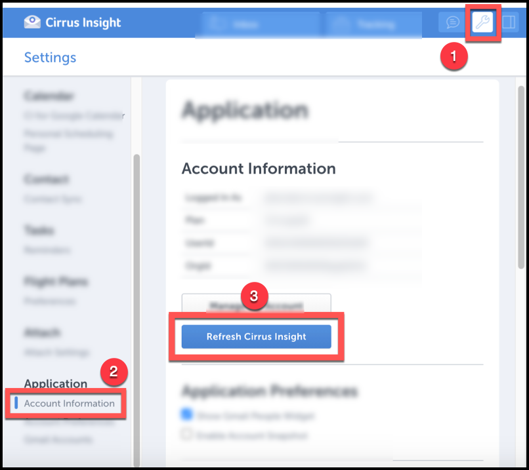Viewport: 529px width, 470px height.
Task: Select Account Information in the left sidebar
Action: pos(69,403)
